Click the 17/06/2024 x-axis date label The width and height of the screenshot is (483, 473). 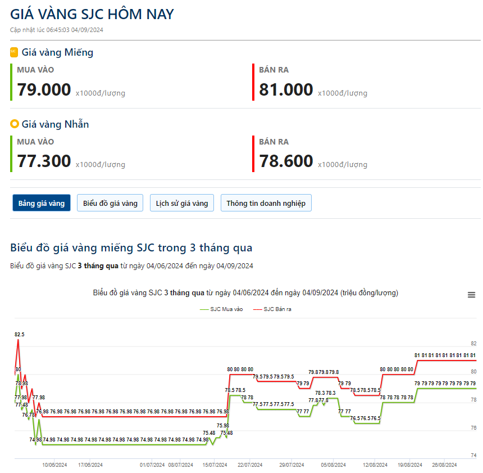pos(90,465)
